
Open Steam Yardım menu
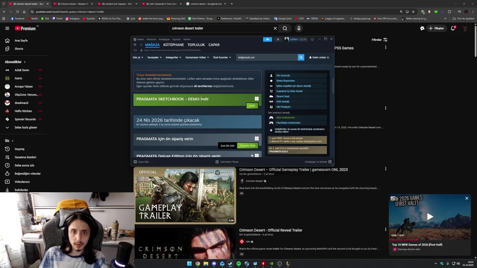(187, 39)
